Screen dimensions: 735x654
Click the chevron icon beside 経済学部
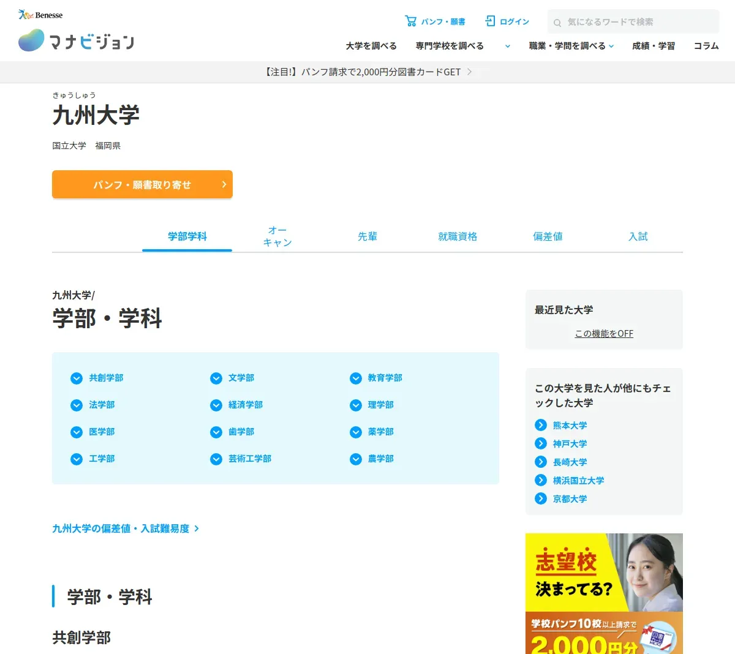216,405
